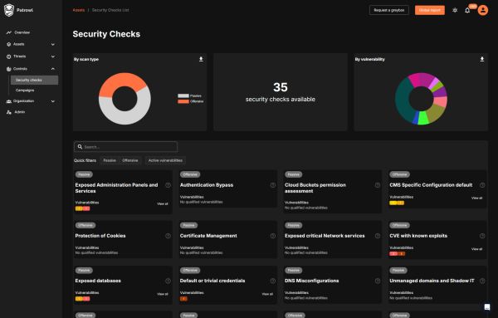Open help icon for CVE with known exploits

pos(482,236)
